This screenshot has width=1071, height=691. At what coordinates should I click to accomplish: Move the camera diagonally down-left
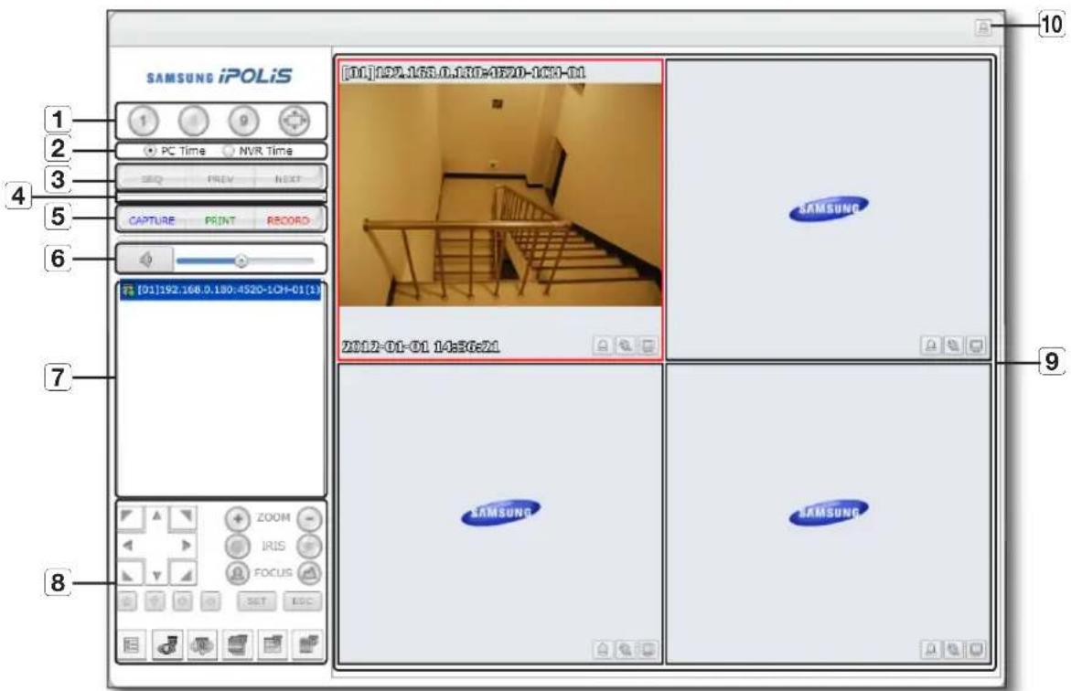131,572
